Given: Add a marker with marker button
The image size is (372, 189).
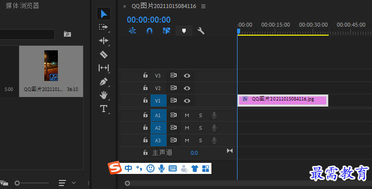Looking at the screenshot, I should pyautogui.click(x=184, y=31).
